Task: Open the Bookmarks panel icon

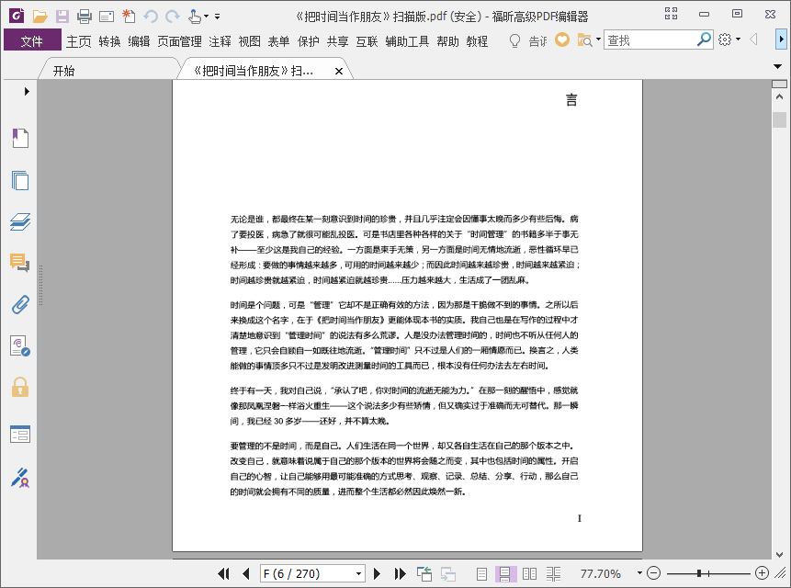Action: [20, 138]
